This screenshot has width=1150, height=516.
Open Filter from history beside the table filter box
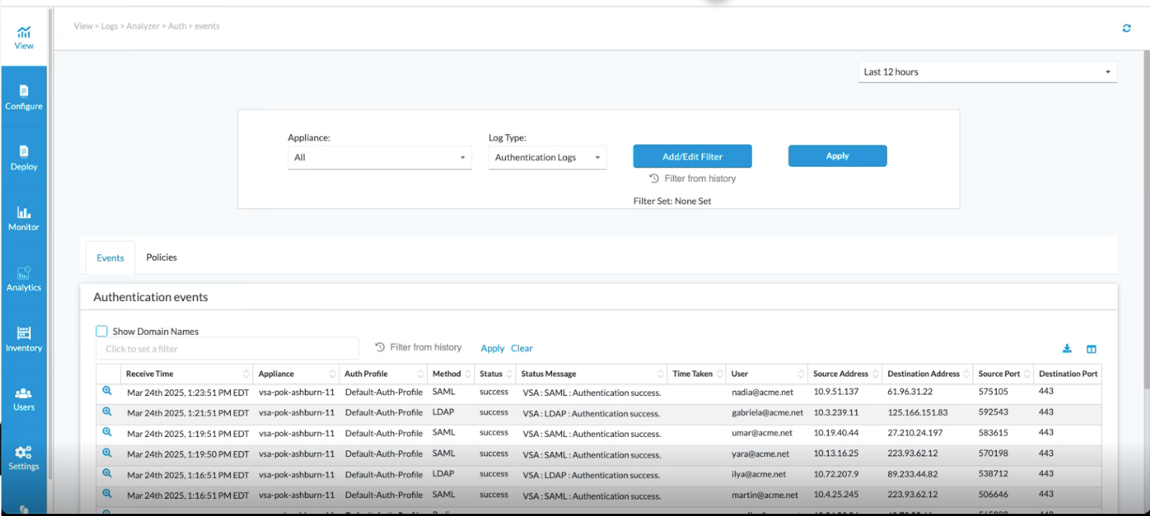click(x=418, y=347)
